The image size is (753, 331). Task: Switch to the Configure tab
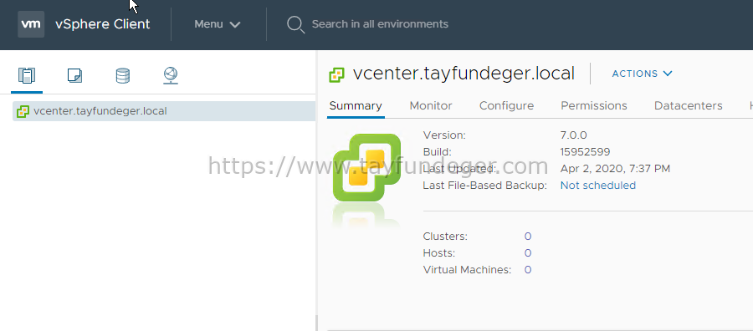point(507,105)
